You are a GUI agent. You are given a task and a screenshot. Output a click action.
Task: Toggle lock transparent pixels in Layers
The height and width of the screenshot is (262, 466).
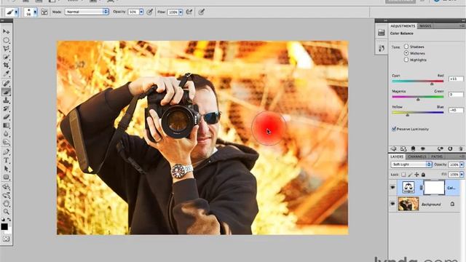[403, 175]
